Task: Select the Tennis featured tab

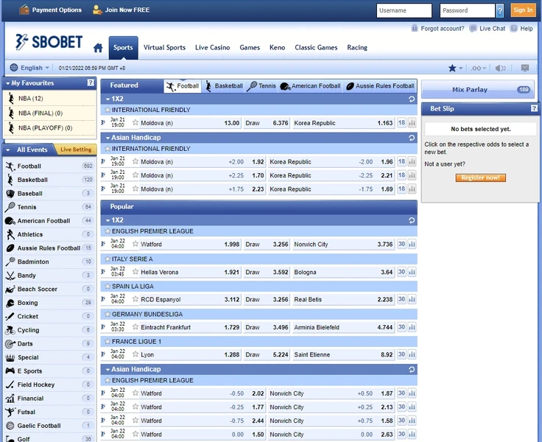Action: 261,86
